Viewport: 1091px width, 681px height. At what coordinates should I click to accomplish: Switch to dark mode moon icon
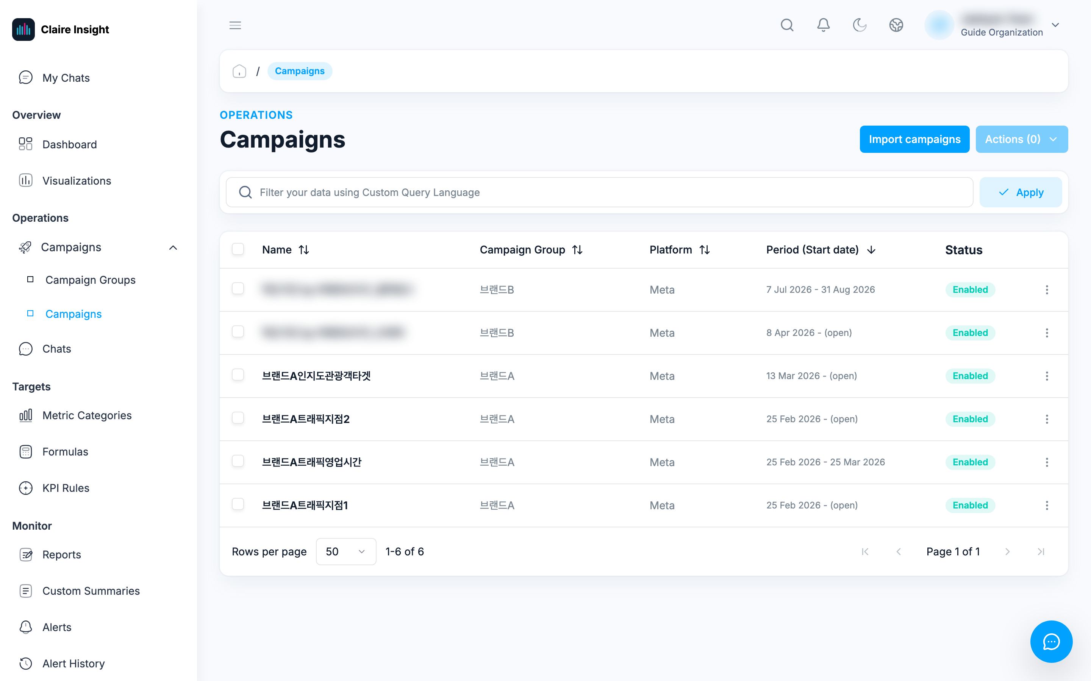click(x=860, y=25)
